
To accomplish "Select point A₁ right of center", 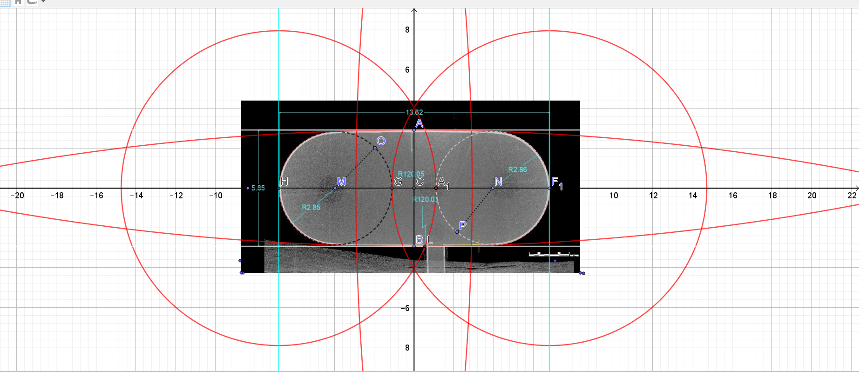I will tap(436, 188).
